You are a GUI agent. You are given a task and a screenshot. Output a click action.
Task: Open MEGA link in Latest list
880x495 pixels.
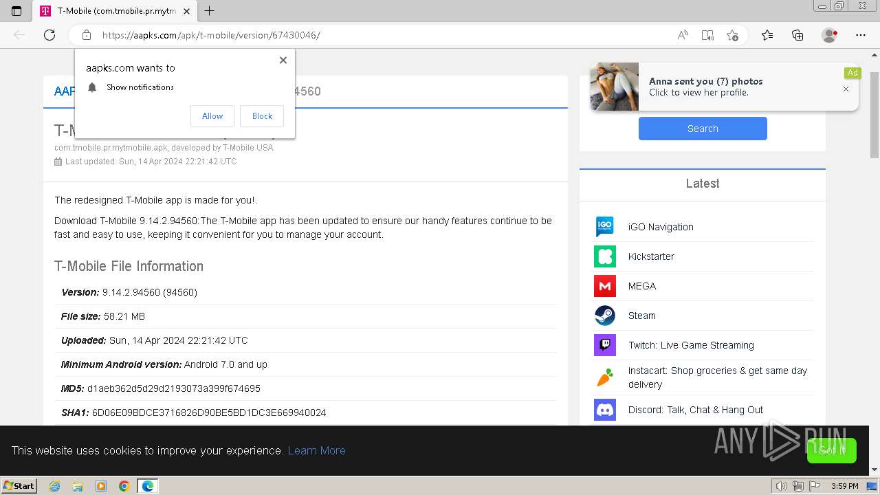click(642, 286)
